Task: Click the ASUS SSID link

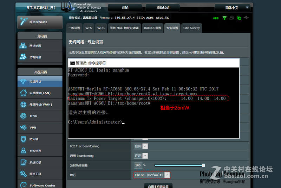Action: 150,18
